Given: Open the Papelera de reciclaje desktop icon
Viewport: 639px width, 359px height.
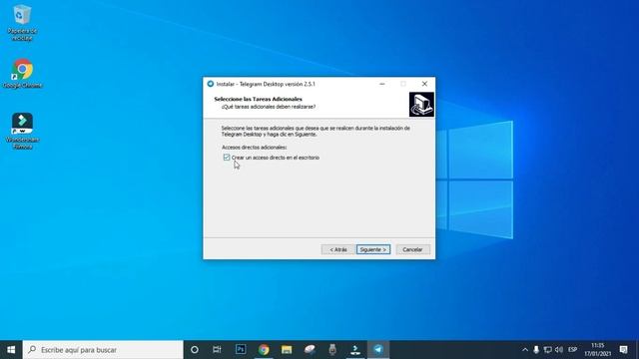Looking at the screenshot, I should coord(22,23).
